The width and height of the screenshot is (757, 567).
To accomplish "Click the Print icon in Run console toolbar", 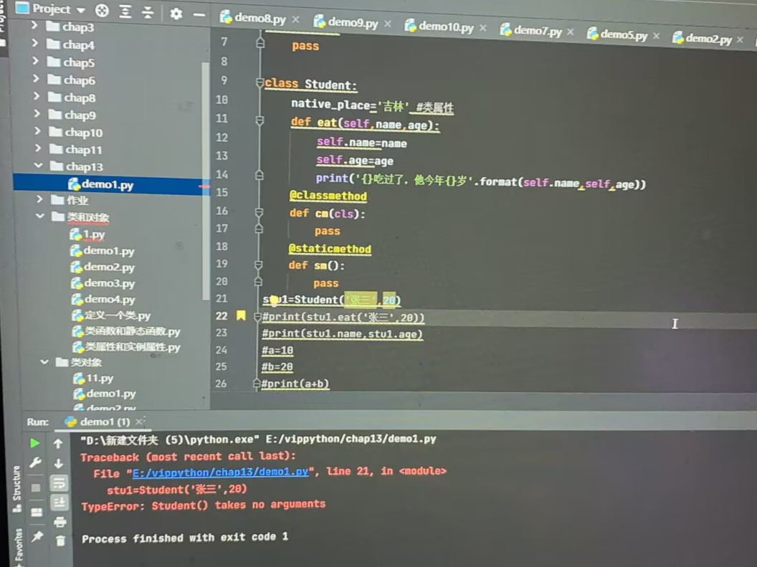I will coord(60,521).
